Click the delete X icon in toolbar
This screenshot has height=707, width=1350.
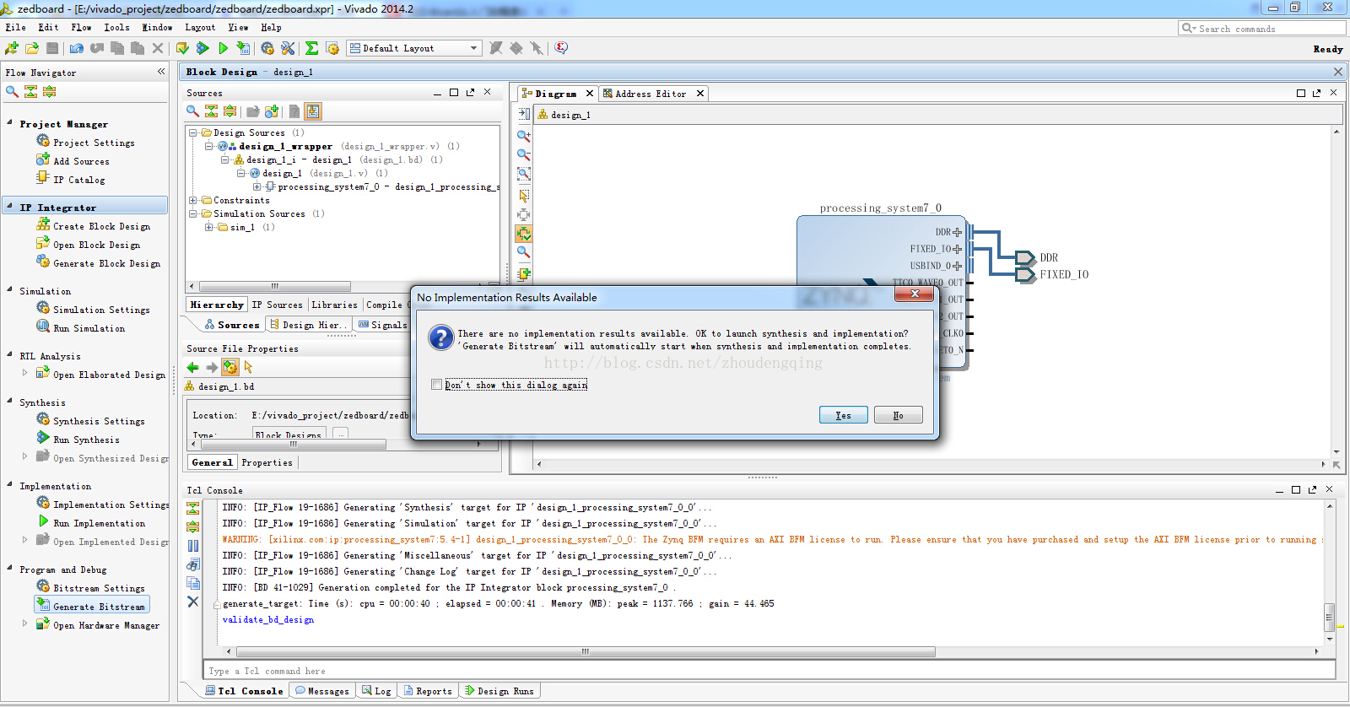[158, 48]
